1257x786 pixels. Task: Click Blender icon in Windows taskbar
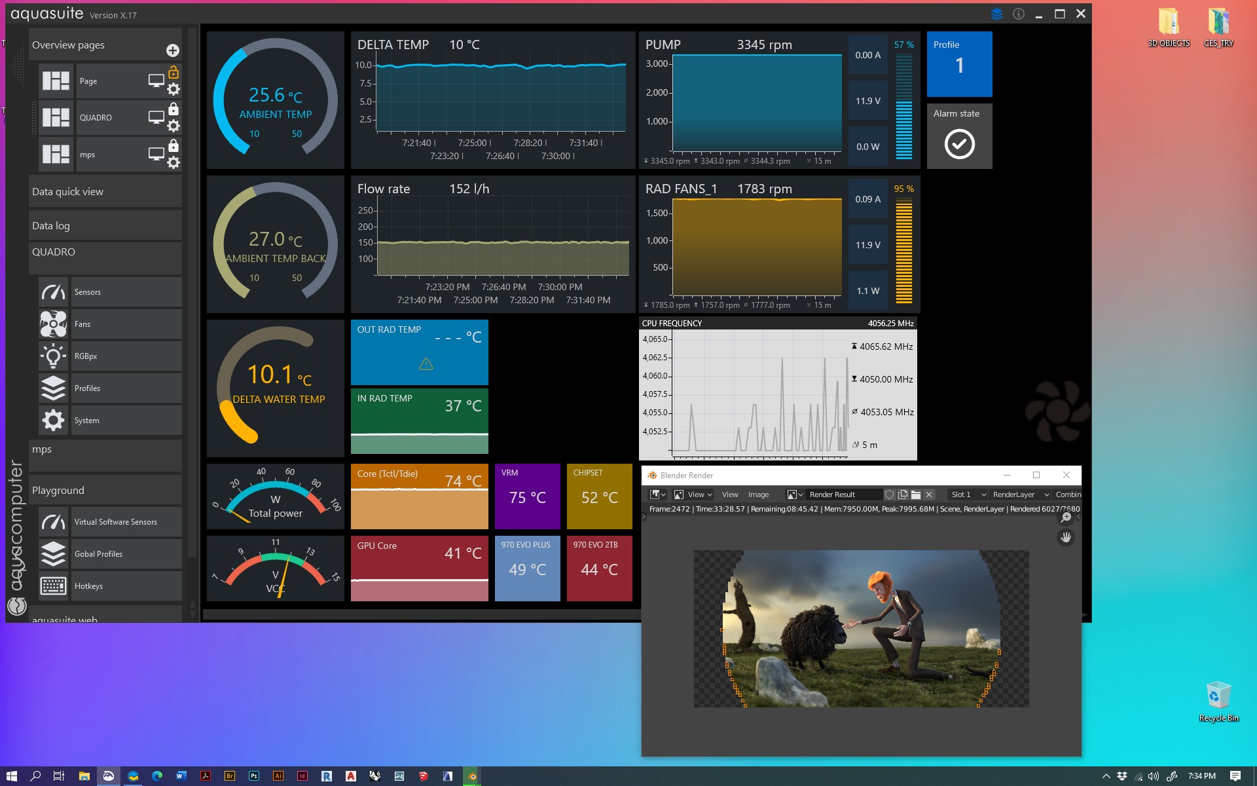[471, 776]
